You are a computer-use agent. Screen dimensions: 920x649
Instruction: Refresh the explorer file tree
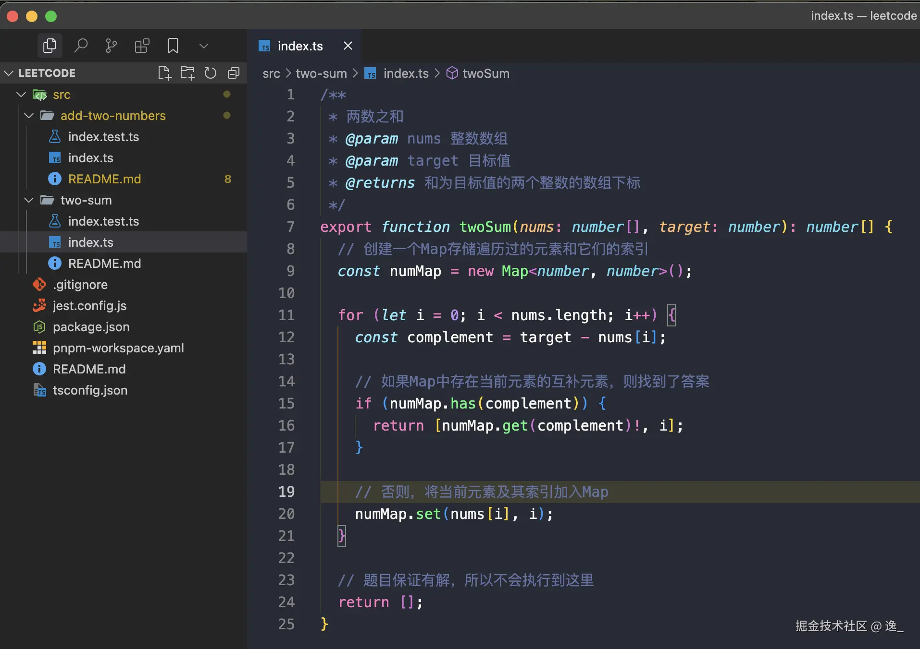[211, 73]
